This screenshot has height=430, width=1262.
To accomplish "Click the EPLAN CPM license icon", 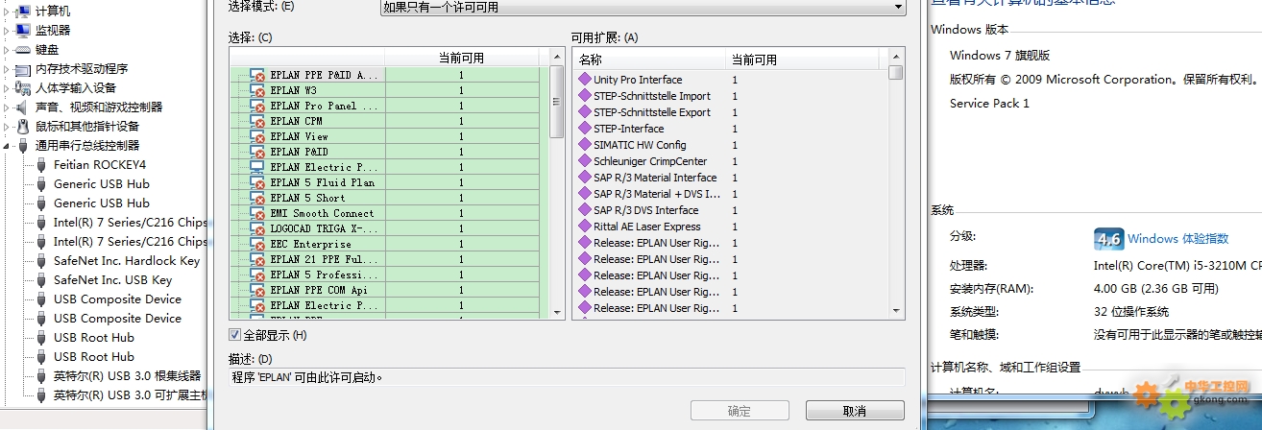I will pyautogui.click(x=257, y=121).
